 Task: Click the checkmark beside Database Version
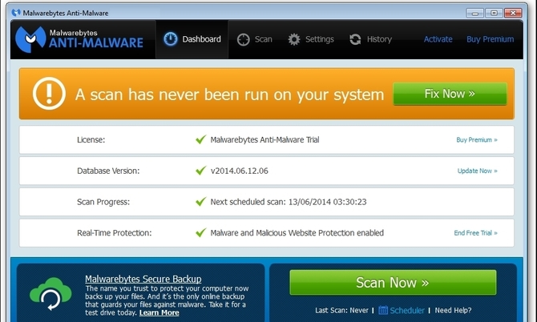(200, 171)
